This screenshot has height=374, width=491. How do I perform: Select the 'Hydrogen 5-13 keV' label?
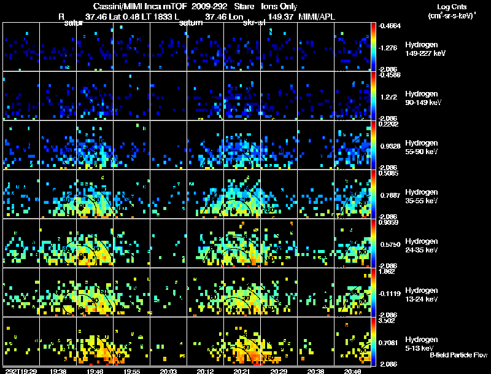(422, 344)
